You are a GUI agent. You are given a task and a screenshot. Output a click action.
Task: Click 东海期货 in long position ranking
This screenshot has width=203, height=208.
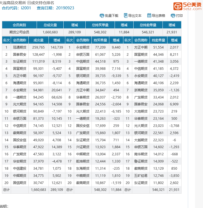pos(83,168)
